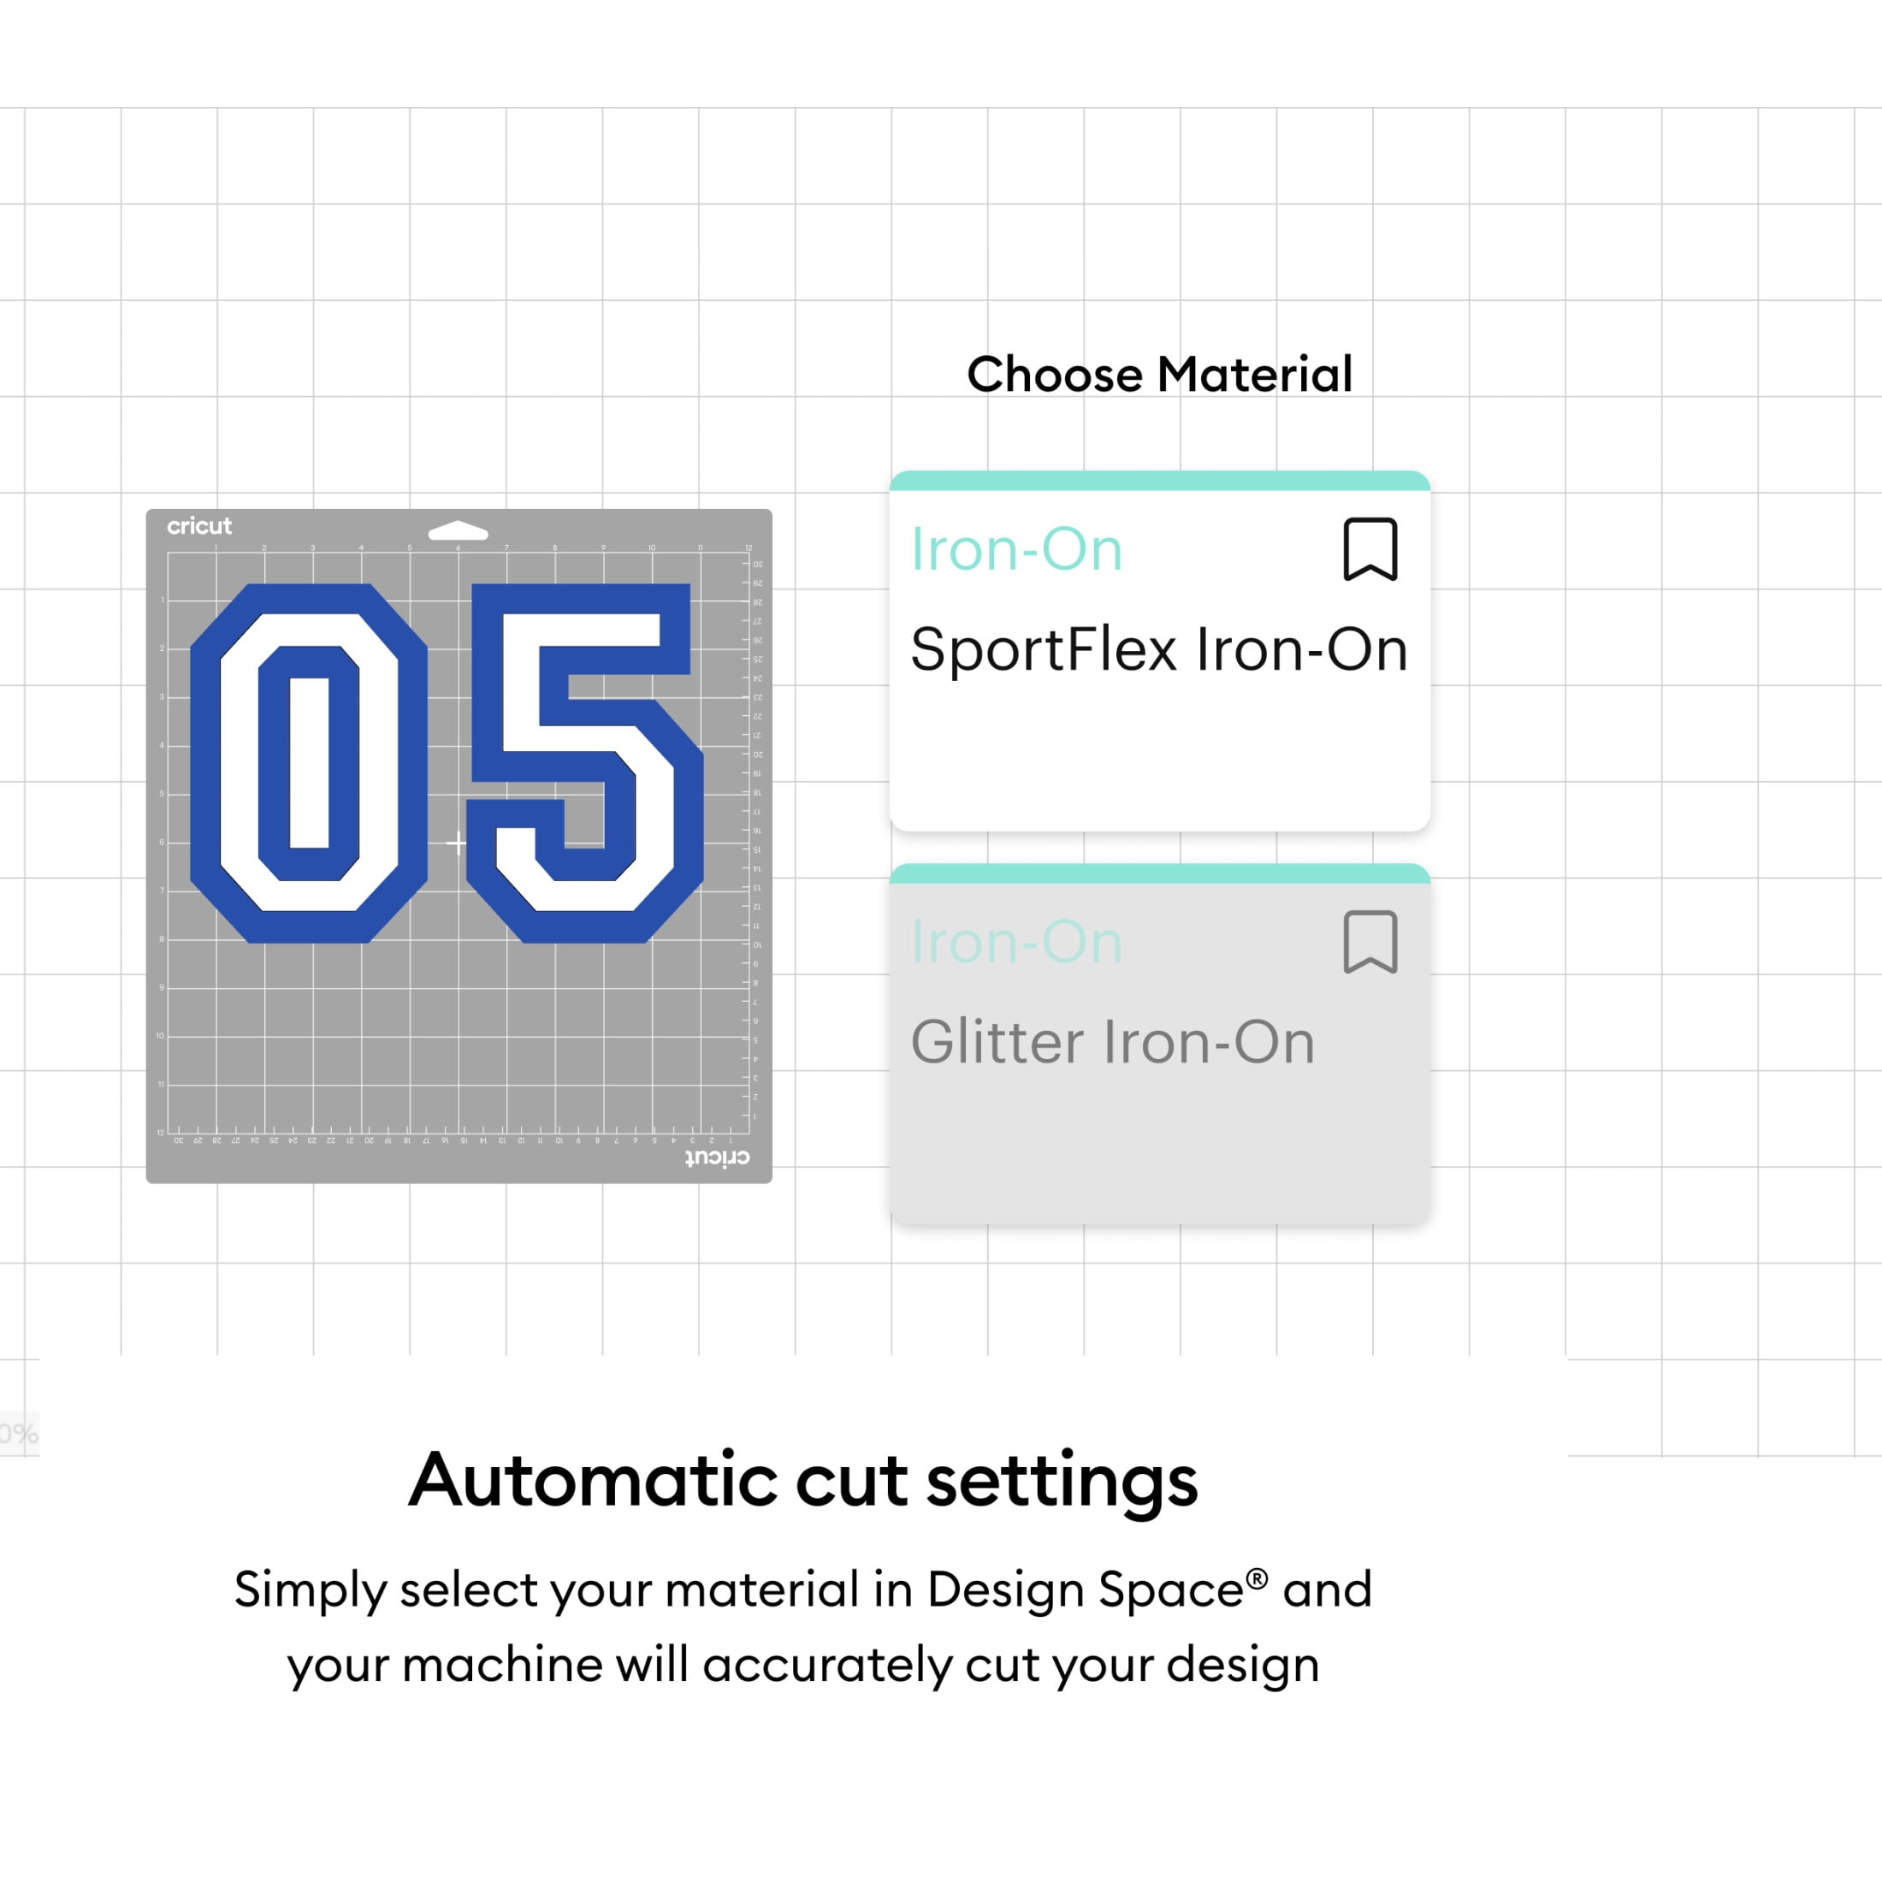Click the Iron-On category label on SportFlex card
The height and width of the screenshot is (1882, 1882).
click(x=1016, y=549)
